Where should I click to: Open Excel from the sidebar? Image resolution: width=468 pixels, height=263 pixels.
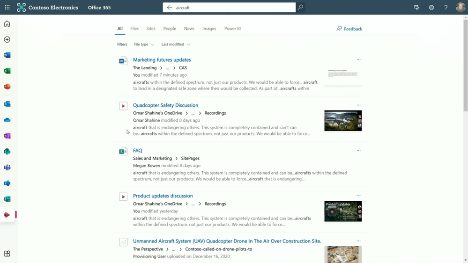tap(7, 71)
